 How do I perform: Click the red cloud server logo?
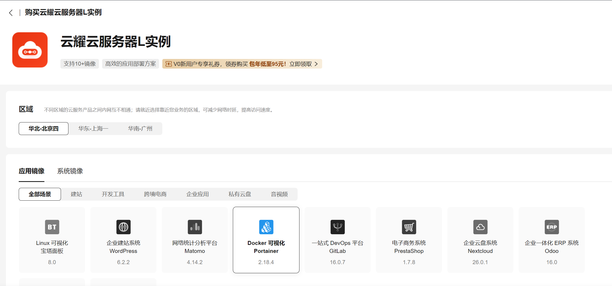[30, 50]
